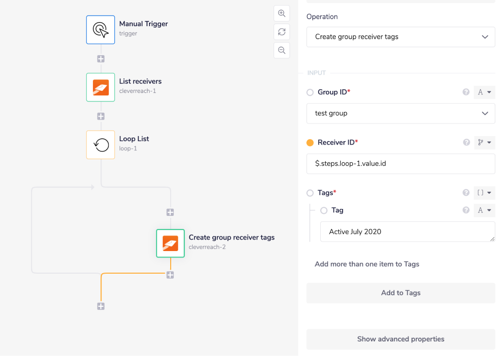
Task: Add a step after Manual Trigger via plus icon
Action: [x=100, y=59]
